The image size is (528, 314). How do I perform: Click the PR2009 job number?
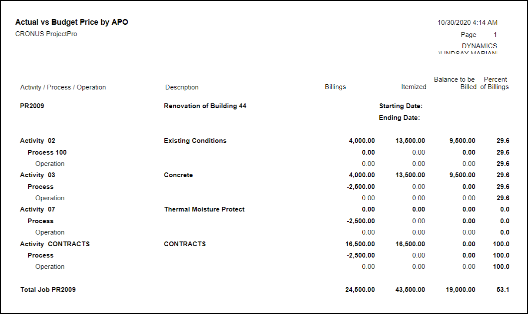[32, 106]
